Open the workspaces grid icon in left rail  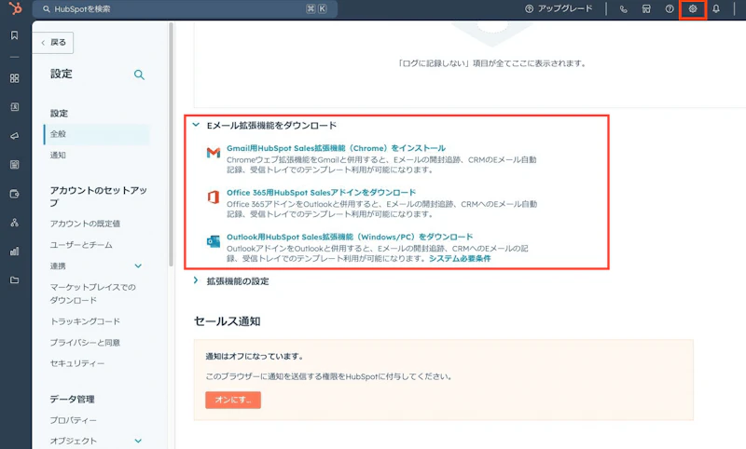tap(15, 78)
